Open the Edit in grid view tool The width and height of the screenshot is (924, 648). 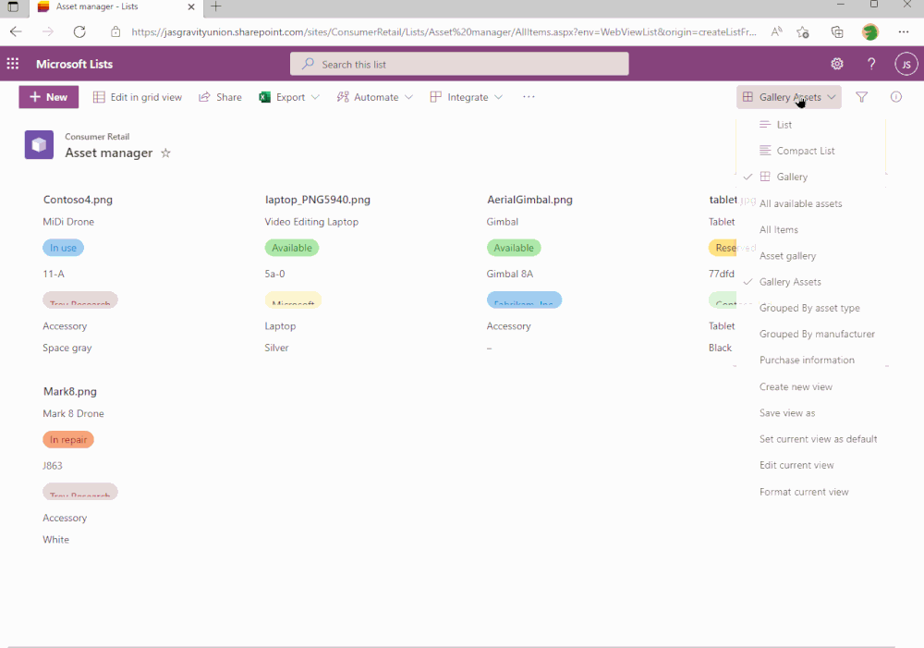(x=137, y=97)
